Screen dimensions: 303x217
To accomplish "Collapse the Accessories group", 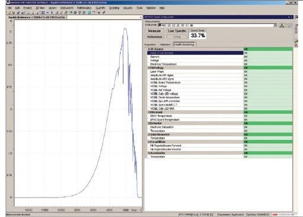I will pyautogui.click(x=149, y=153).
